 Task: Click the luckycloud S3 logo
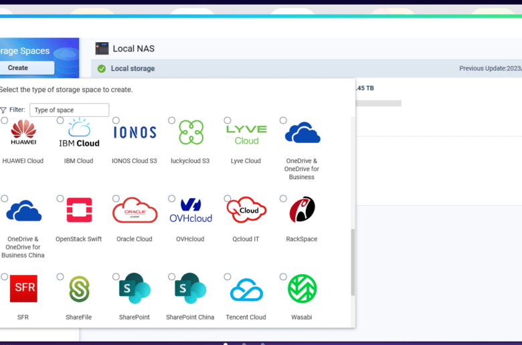coord(191,132)
